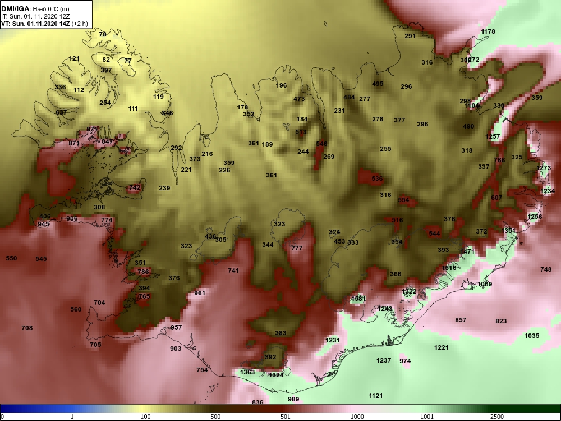
Task: Click the map value 1121
Action: [376, 396]
